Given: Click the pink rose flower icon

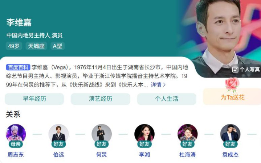Looking at the screenshot, I should click(x=232, y=85).
